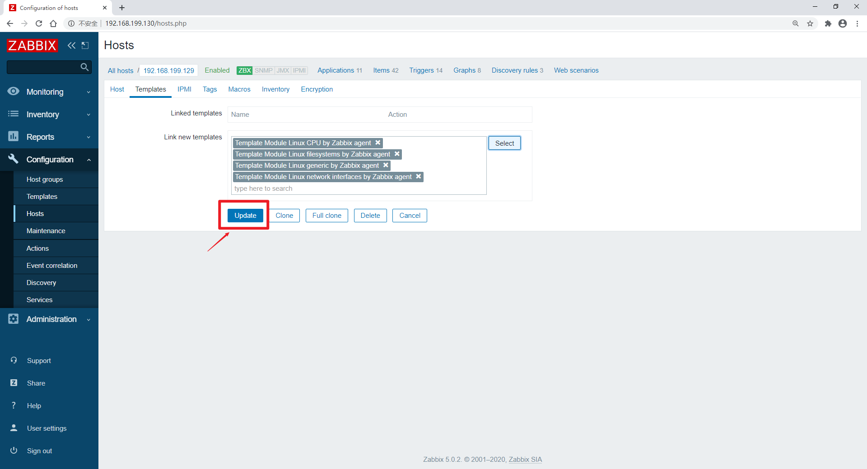
Task: Switch to the Macros tab
Action: click(x=239, y=89)
